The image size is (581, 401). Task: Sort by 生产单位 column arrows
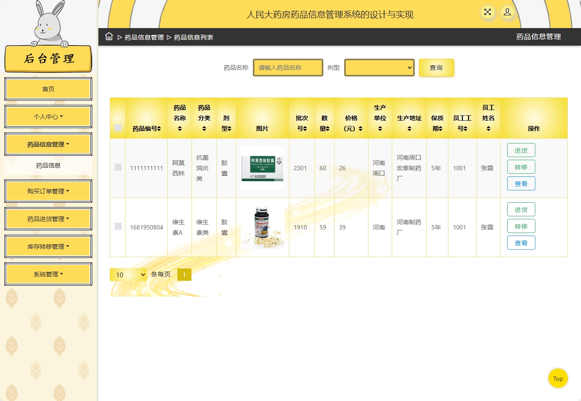[x=380, y=129]
